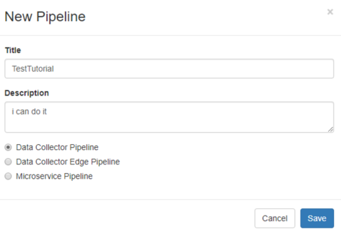Save the new pipeline
The image size is (341, 234).
coord(317,218)
